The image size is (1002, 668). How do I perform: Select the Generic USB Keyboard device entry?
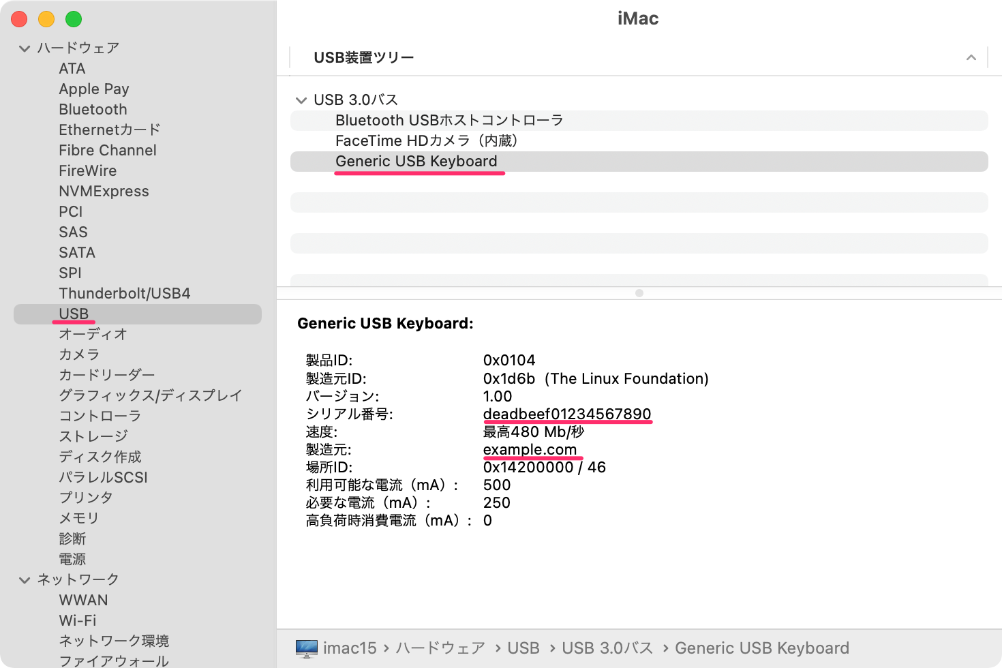[x=415, y=161]
